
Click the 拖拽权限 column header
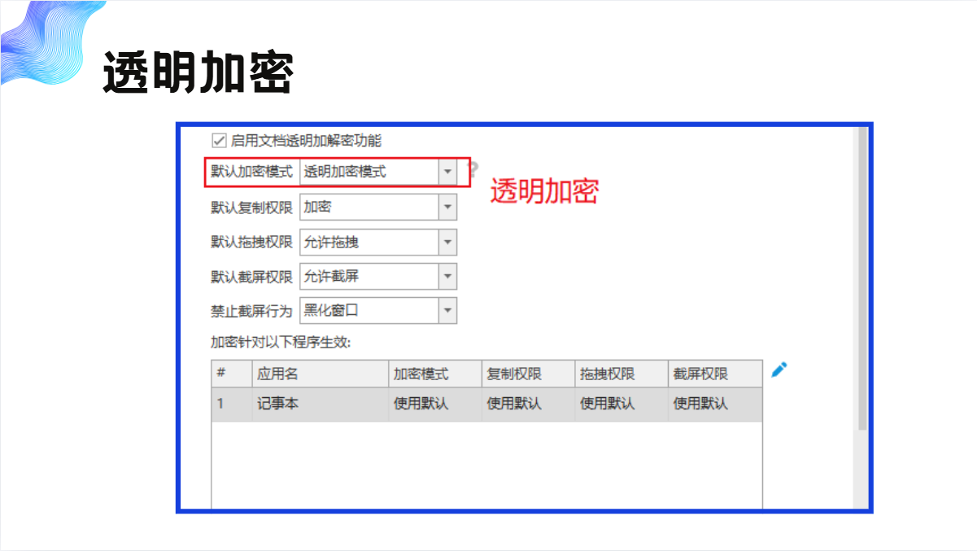[621, 374]
